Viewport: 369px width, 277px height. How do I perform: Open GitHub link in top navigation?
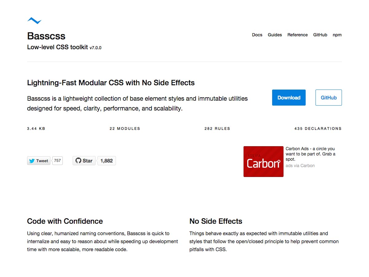tap(320, 35)
